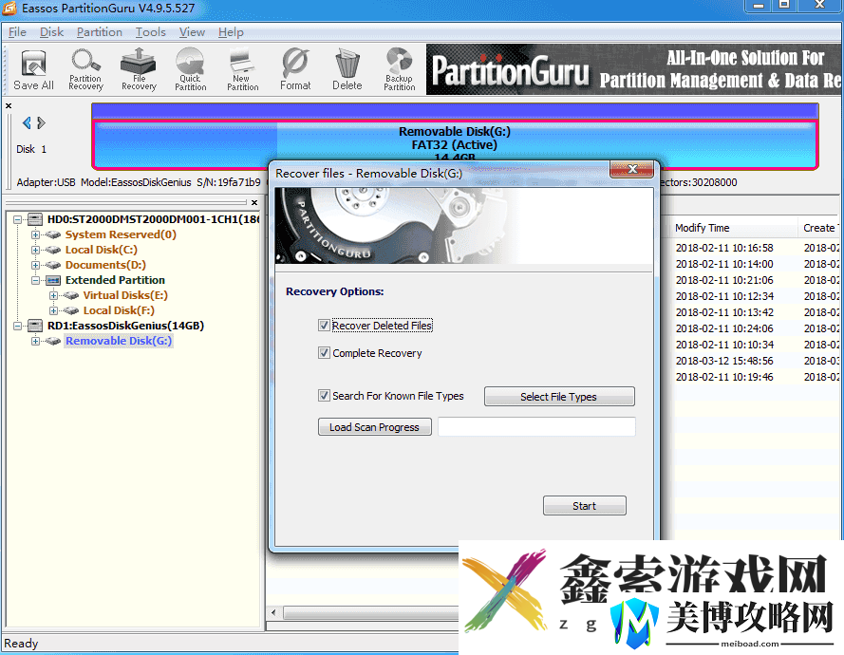Close the disk map panel
Viewport: 844px width, 655px height.
tap(9, 106)
